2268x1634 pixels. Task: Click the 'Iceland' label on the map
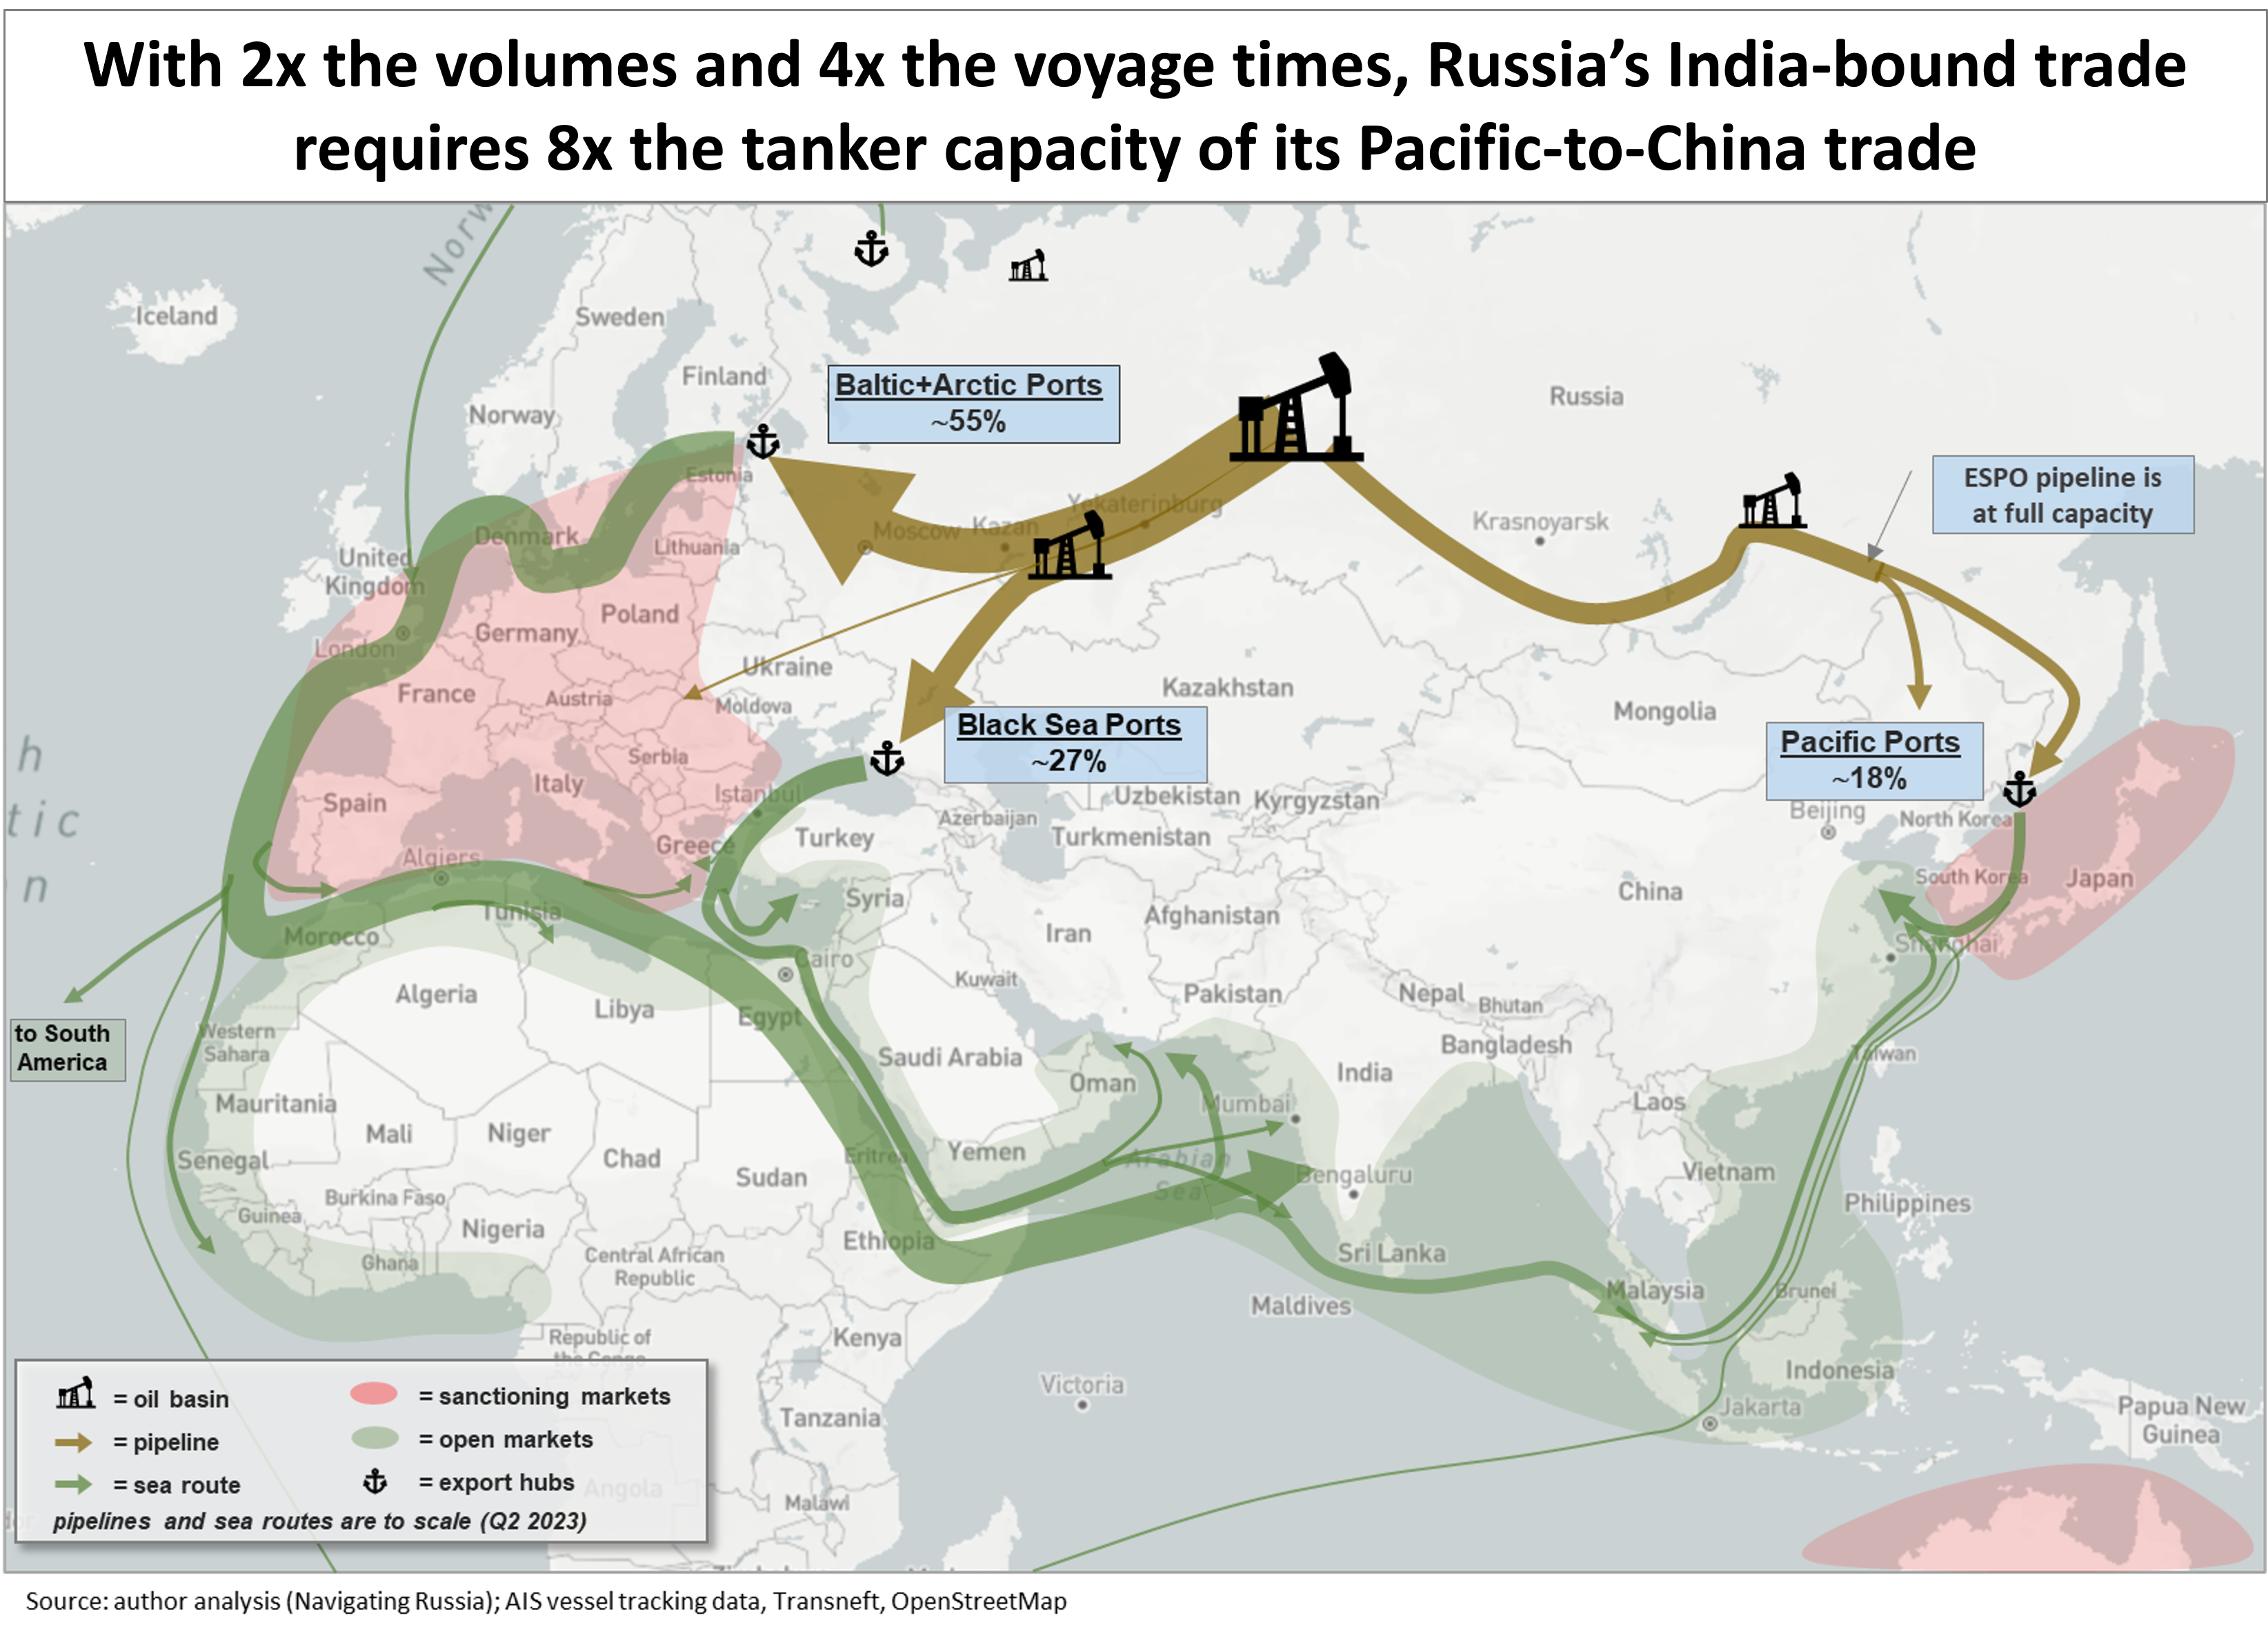176,316
